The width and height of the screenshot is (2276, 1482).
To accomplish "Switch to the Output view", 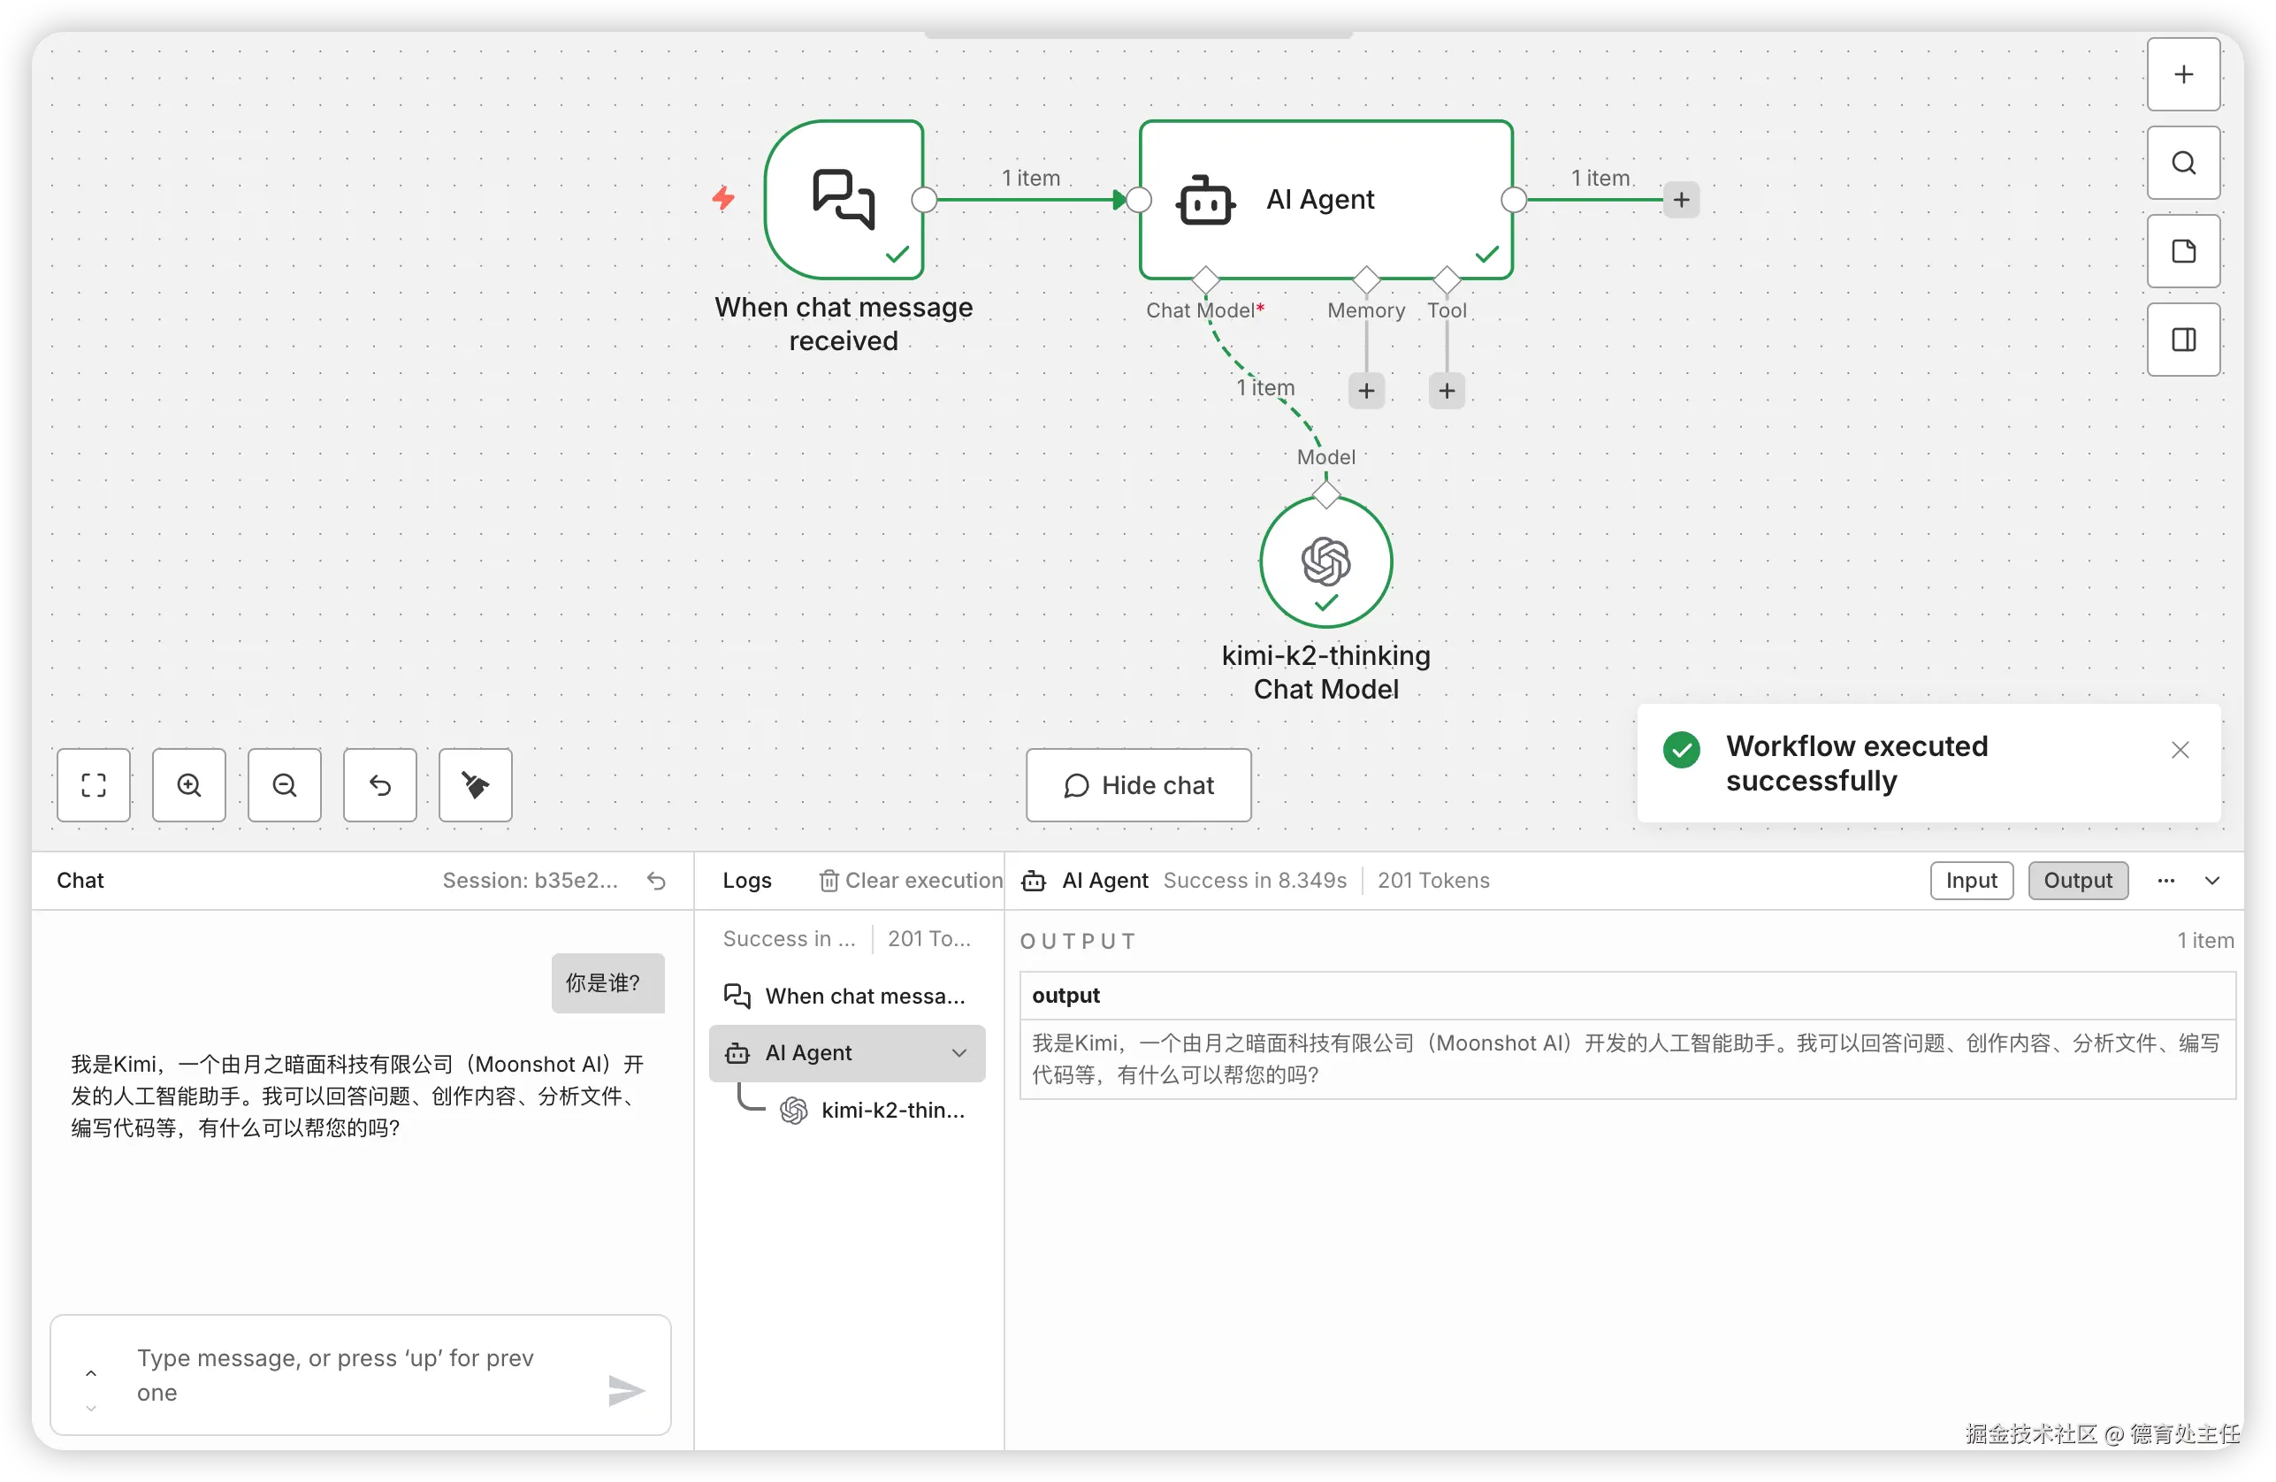I will click(x=2077, y=880).
